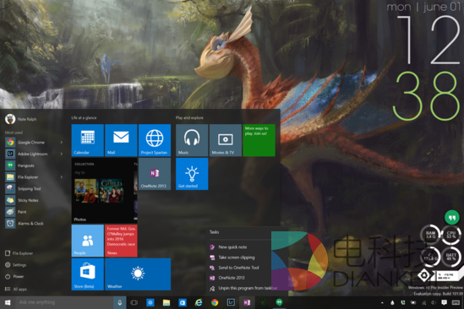Click the RAM usage gauge widget
This screenshot has height=309, width=464.
coord(430,236)
